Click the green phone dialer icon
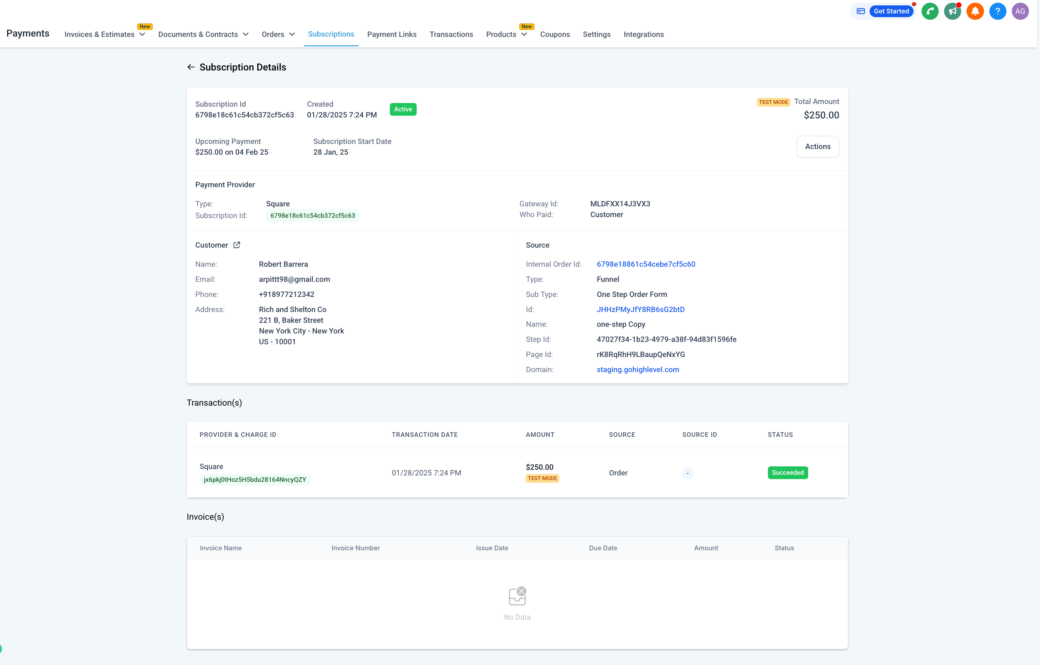The height and width of the screenshot is (665, 1040). 929,11
